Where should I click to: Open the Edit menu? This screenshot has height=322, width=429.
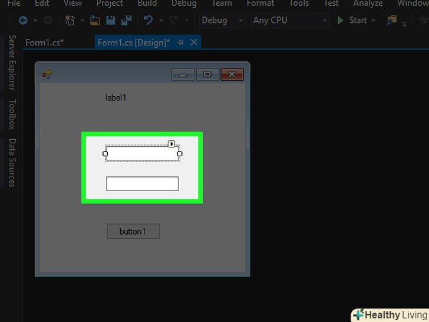[x=42, y=3]
